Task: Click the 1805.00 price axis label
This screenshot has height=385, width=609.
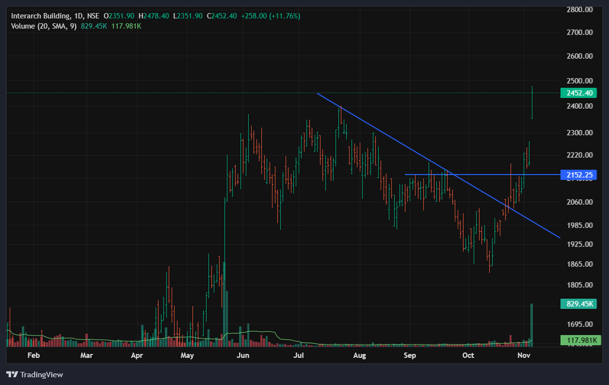Action: 580,285
